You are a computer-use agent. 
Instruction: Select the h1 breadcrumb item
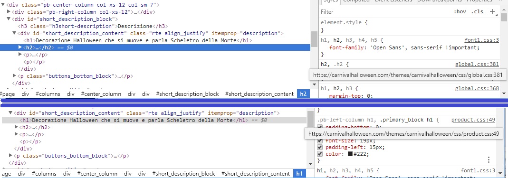point(299,174)
